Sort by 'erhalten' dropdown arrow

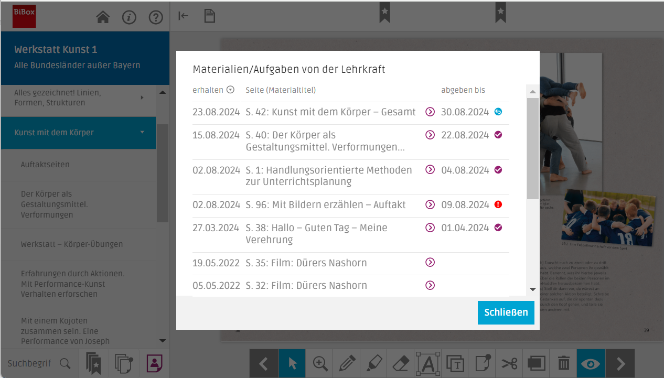click(x=230, y=90)
